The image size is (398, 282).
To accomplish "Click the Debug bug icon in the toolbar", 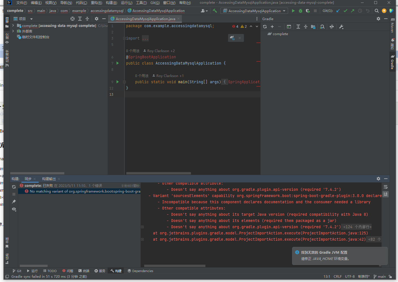I will coord(301,11).
